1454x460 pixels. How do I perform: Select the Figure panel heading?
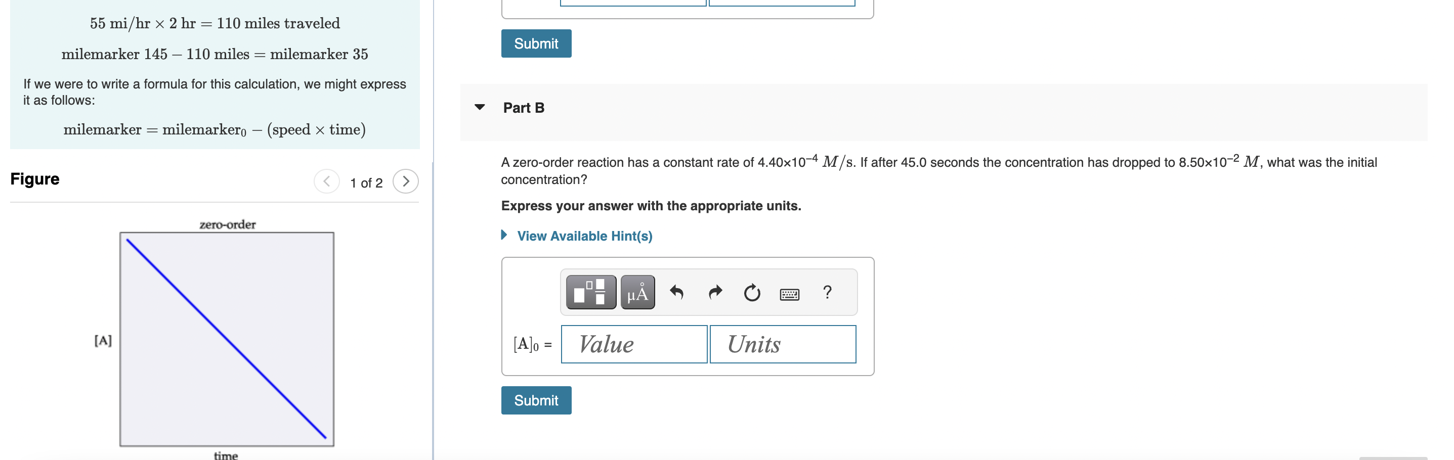34,179
